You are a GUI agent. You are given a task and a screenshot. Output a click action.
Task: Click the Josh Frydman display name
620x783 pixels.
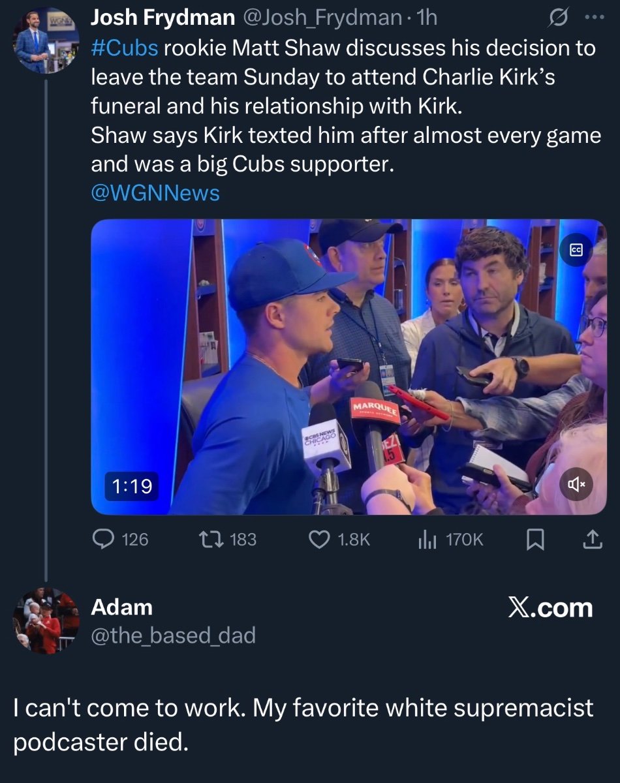163,18
